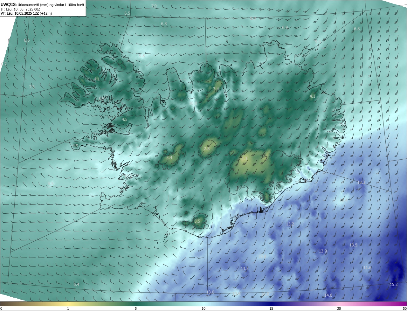Select the 50 tick on the color scale
The height and width of the screenshot is (311, 407).
(x=404, y=308)
